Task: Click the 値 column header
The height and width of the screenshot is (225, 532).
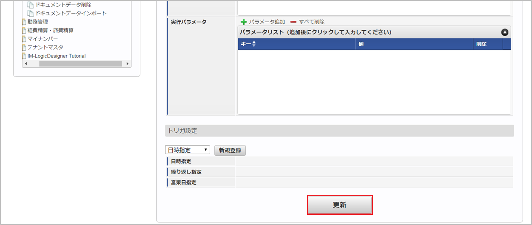Action: (414, 44)
